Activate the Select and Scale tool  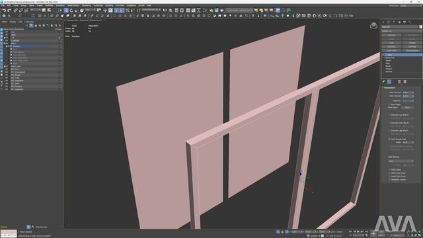point(77,11)
